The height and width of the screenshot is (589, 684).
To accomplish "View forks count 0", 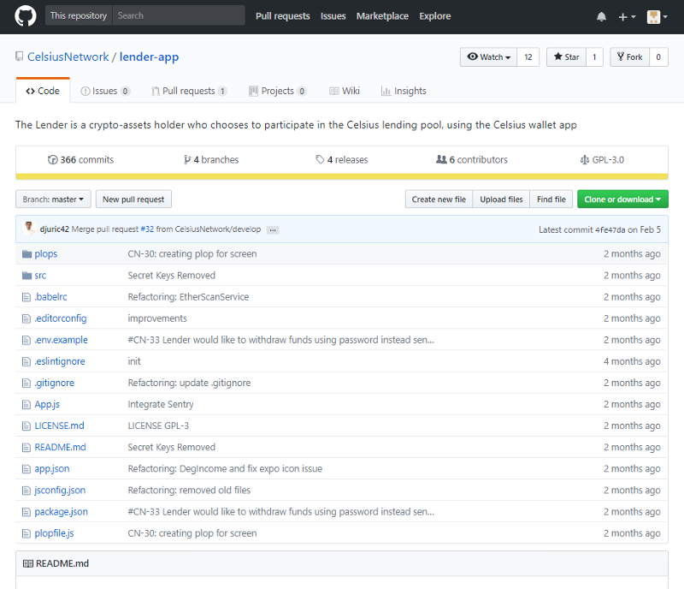I will click(658, 57).
